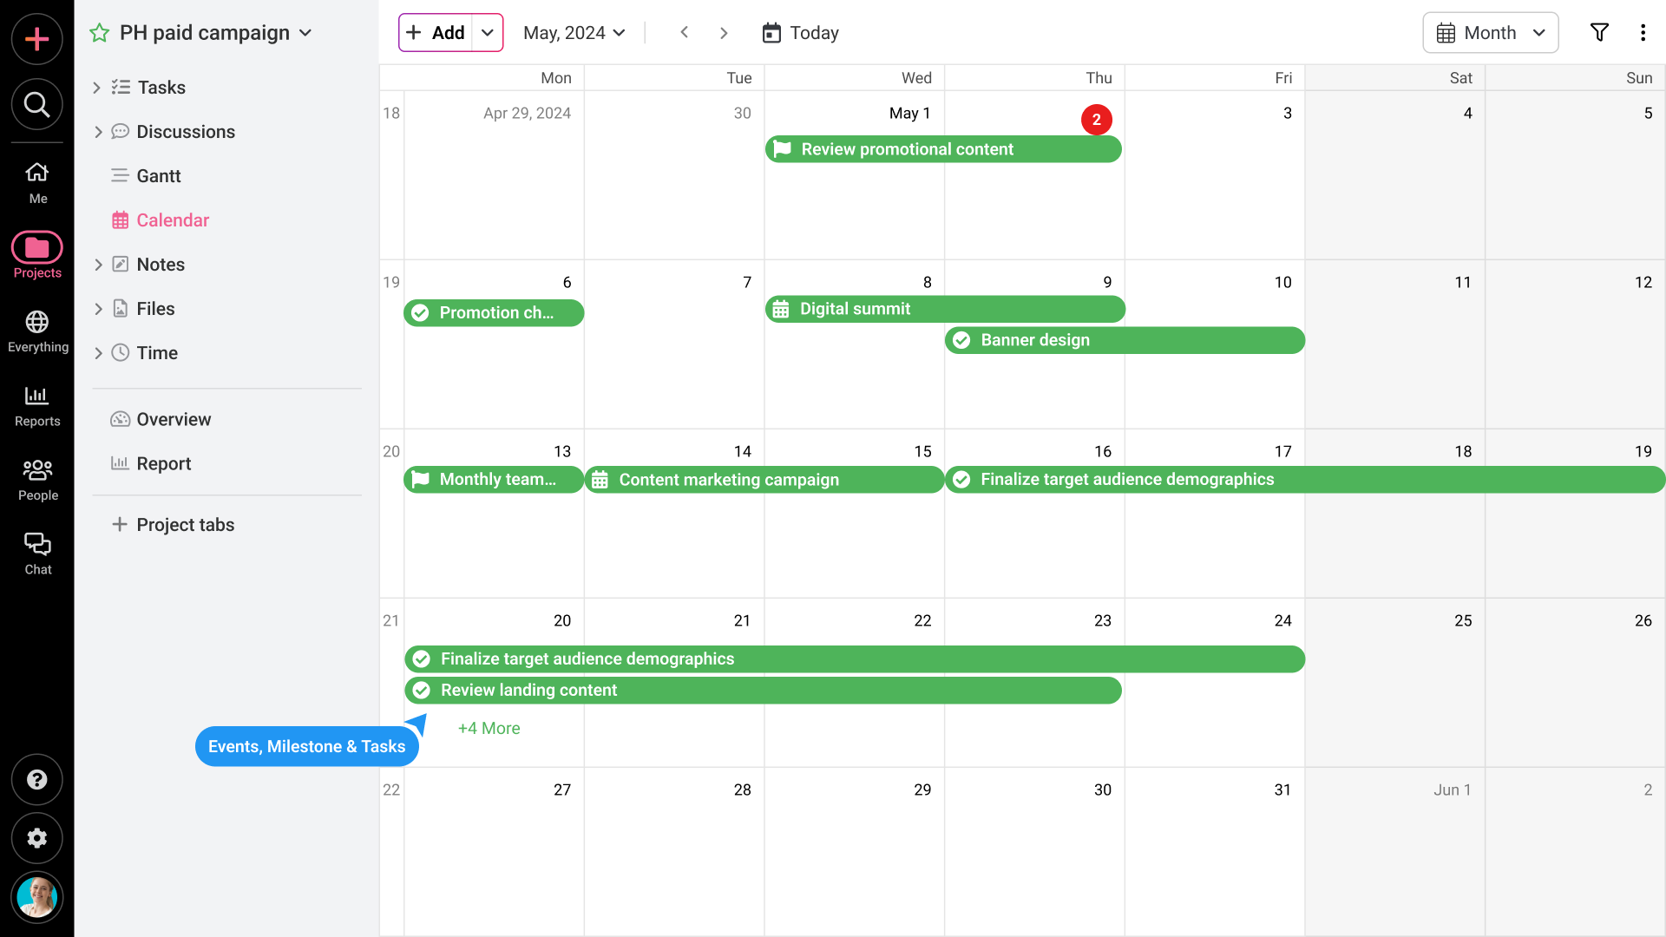
Task: Expand the Tasks section
Action: pyautogui.click(x=97, y=88)
